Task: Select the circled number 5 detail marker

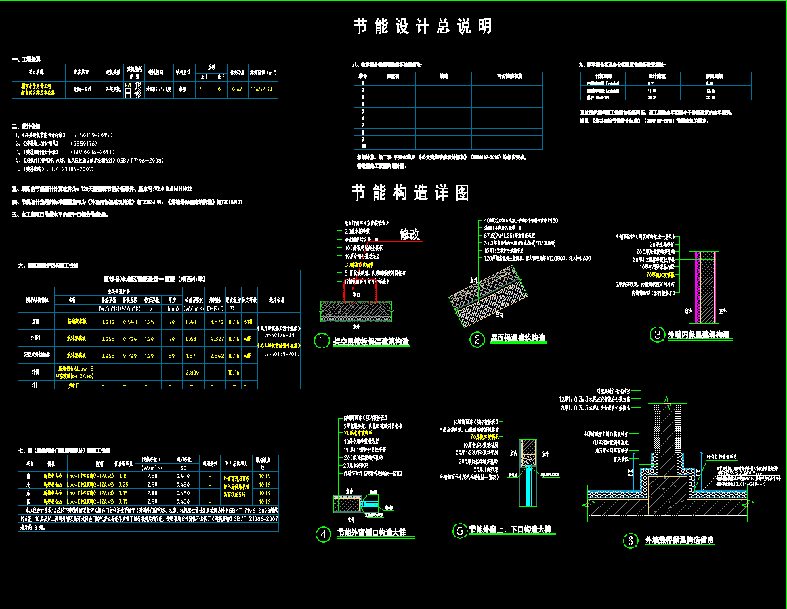Action: click(459, 531)
